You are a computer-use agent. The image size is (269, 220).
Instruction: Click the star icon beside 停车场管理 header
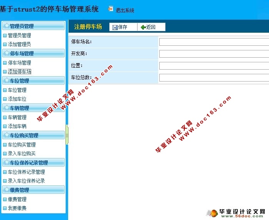point(6,53)
